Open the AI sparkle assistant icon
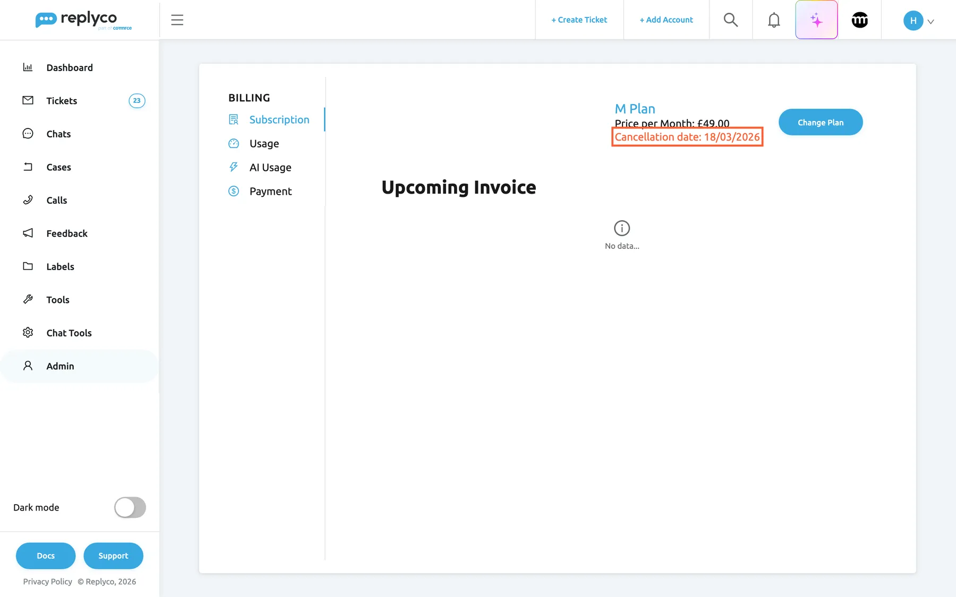Screen dimensions: 956x597 click(x=816, y=20)
